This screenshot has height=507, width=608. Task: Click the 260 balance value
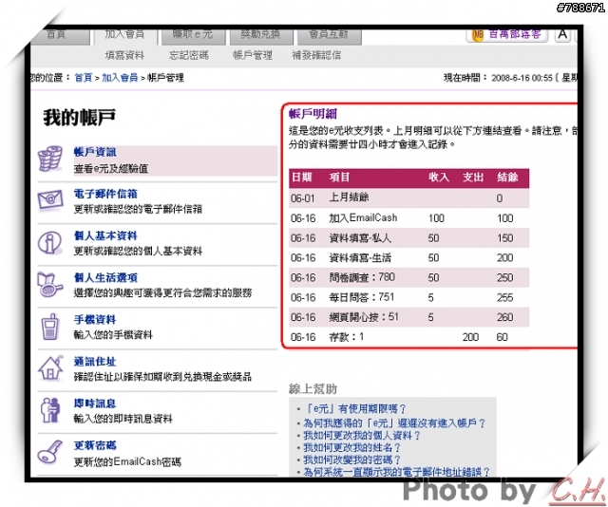[504, 317]
